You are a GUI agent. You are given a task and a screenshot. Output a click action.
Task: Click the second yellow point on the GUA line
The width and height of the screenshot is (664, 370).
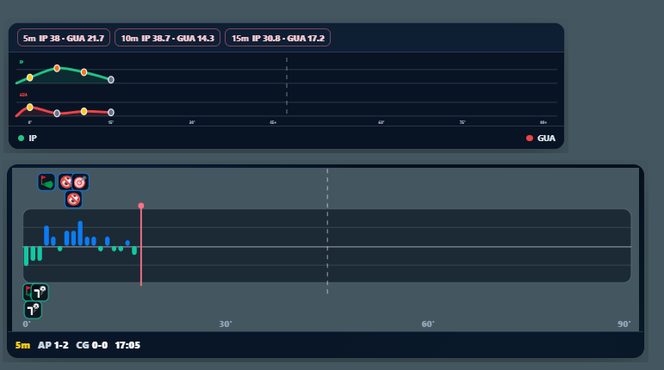pos(84,111)
